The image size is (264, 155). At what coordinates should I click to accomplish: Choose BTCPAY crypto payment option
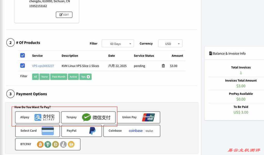[48, 144]
